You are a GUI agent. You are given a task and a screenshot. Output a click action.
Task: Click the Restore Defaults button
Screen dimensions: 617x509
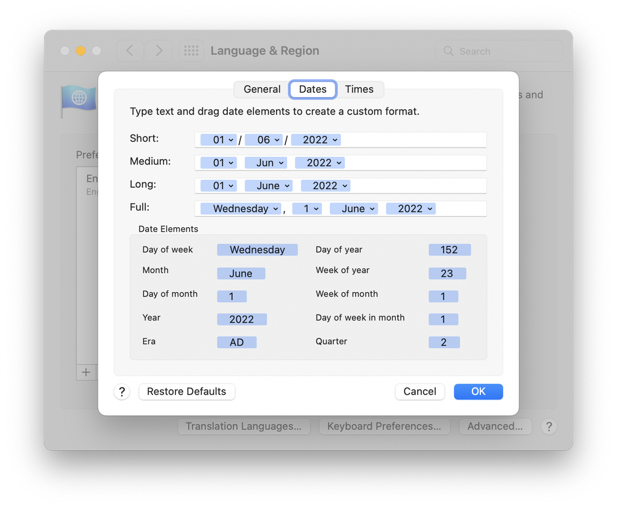[x=187, y=392]
